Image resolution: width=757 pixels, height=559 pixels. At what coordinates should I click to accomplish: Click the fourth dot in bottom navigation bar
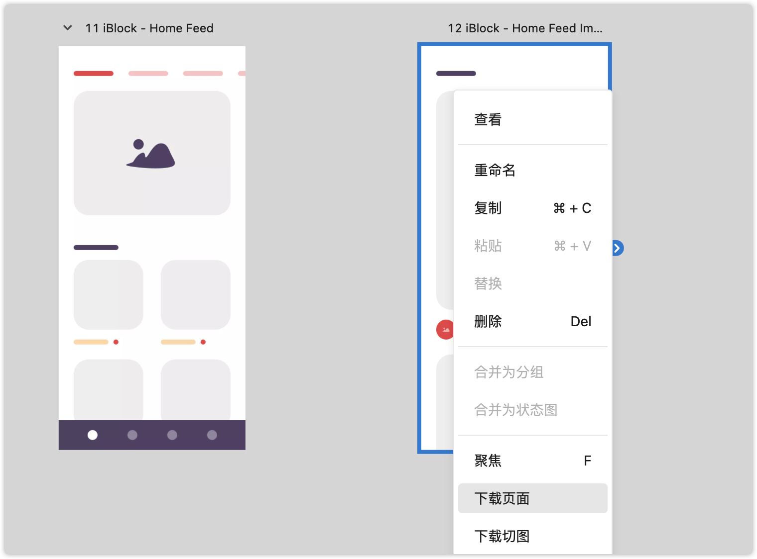click(x=212, y=435)
